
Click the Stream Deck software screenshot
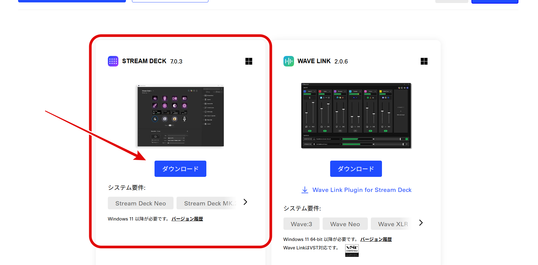click(181, 116)
